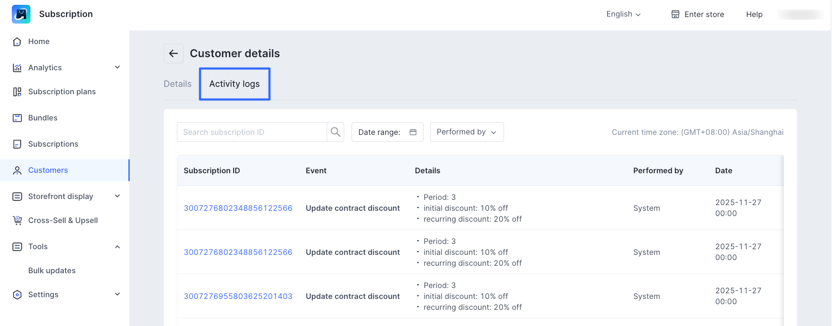Image resolution: width=832 pixels, height=326 pixels.
Task: Open subscription ID 3007276955803625201403 link
Action: (238, 296)
